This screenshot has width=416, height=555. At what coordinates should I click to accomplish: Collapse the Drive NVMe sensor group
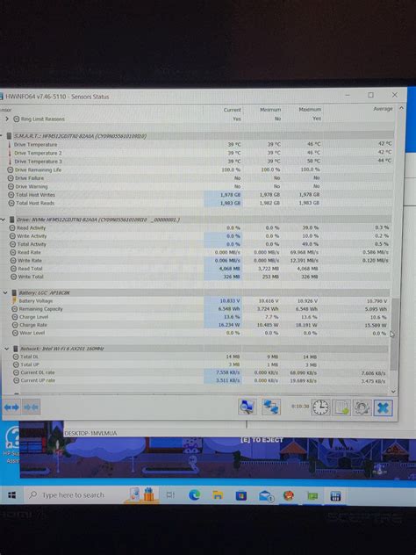click(4, 220)
